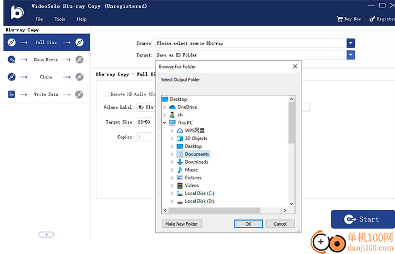The height and width of the screenshot is (254, 395).
Task: Select the Music folder label
Action: click(x=191, y=170)
